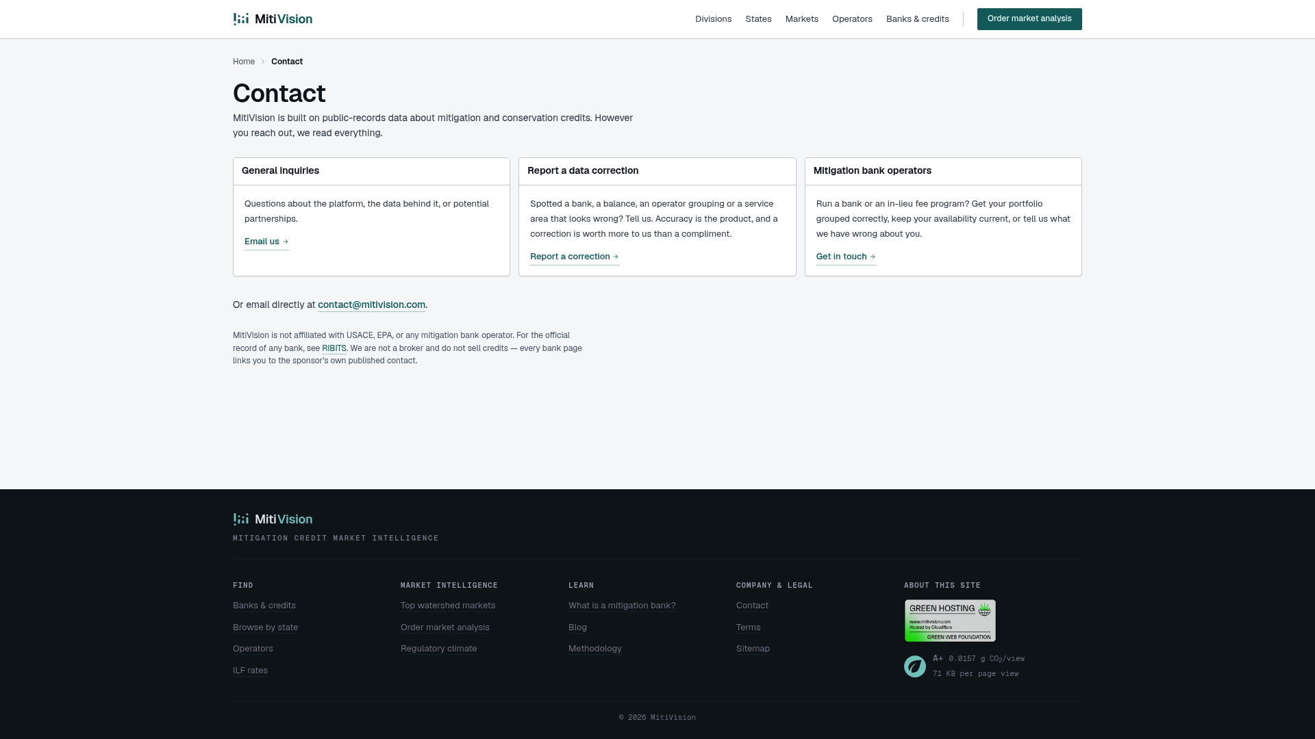Go to Home in the breadcrumb
This screenshot has width=1315, height=739.
point(244,62)
